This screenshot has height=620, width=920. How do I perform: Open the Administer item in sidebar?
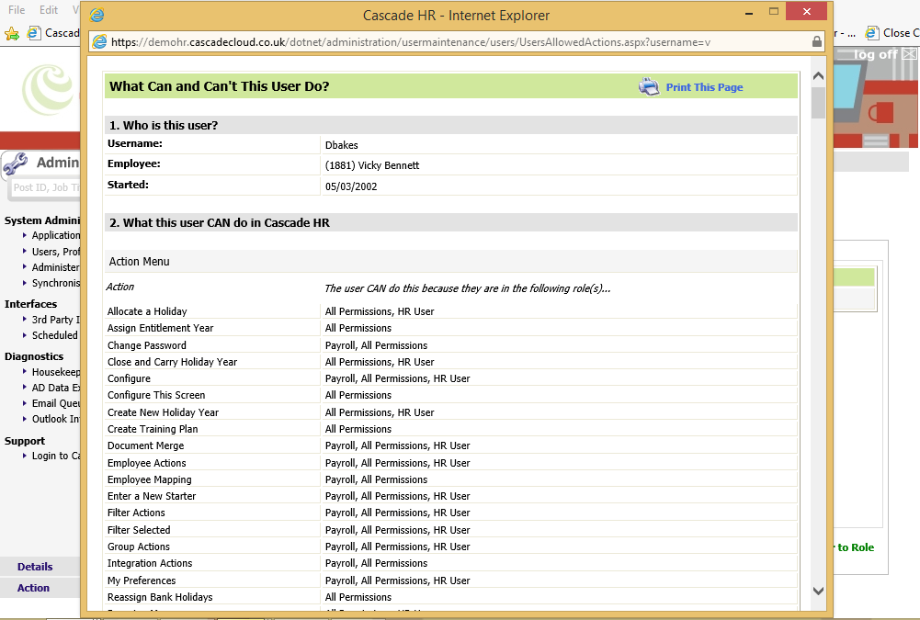56,267
